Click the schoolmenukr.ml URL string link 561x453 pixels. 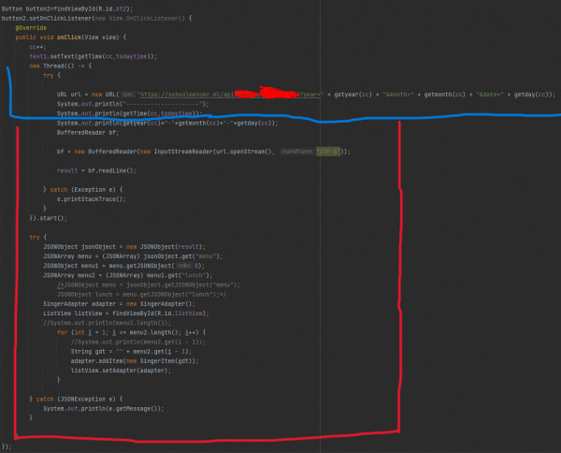point(230,95)
